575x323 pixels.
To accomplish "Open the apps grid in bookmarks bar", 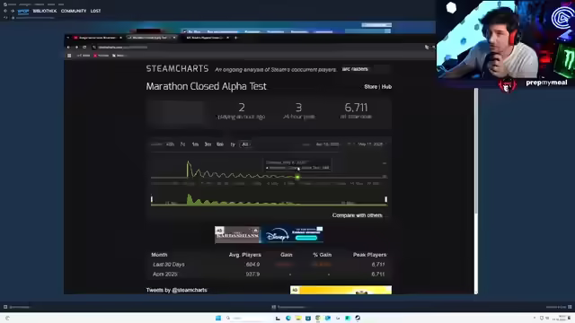I will pos(69,56).
